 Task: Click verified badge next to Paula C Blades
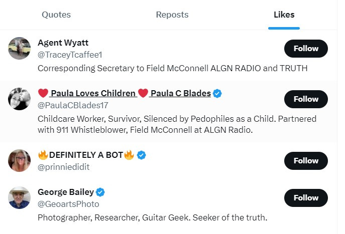(x=217, y=93)
